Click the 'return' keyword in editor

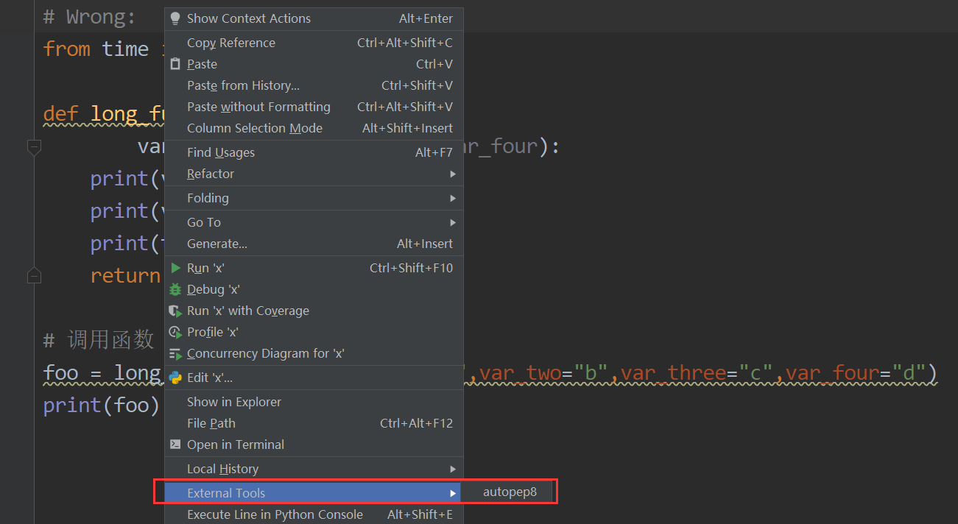click(125, 276)
